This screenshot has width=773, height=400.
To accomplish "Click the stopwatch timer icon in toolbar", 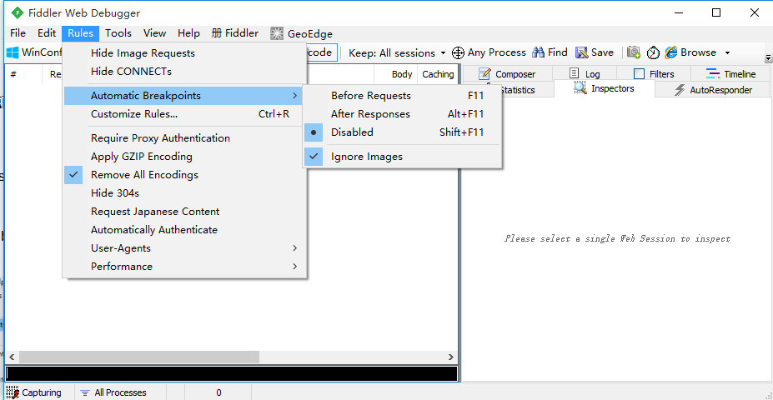I will tap(653, 52).
